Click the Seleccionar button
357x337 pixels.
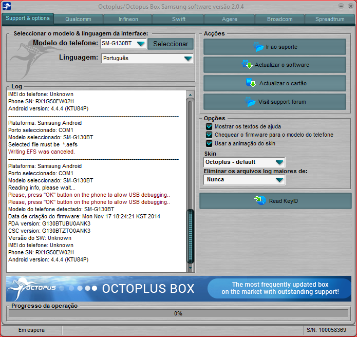pyautogui.click(x=171, y=44)
